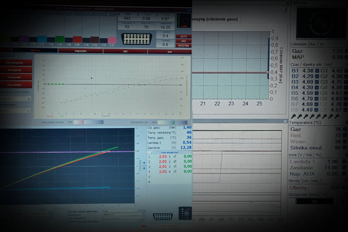Toggle the checkbox for injector 2
Viewport: 348px width, 232px height.
pos(175,161)
